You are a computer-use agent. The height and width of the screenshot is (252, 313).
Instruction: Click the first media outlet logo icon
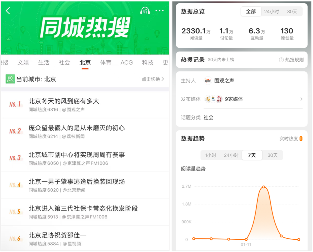tap(207, 98)
